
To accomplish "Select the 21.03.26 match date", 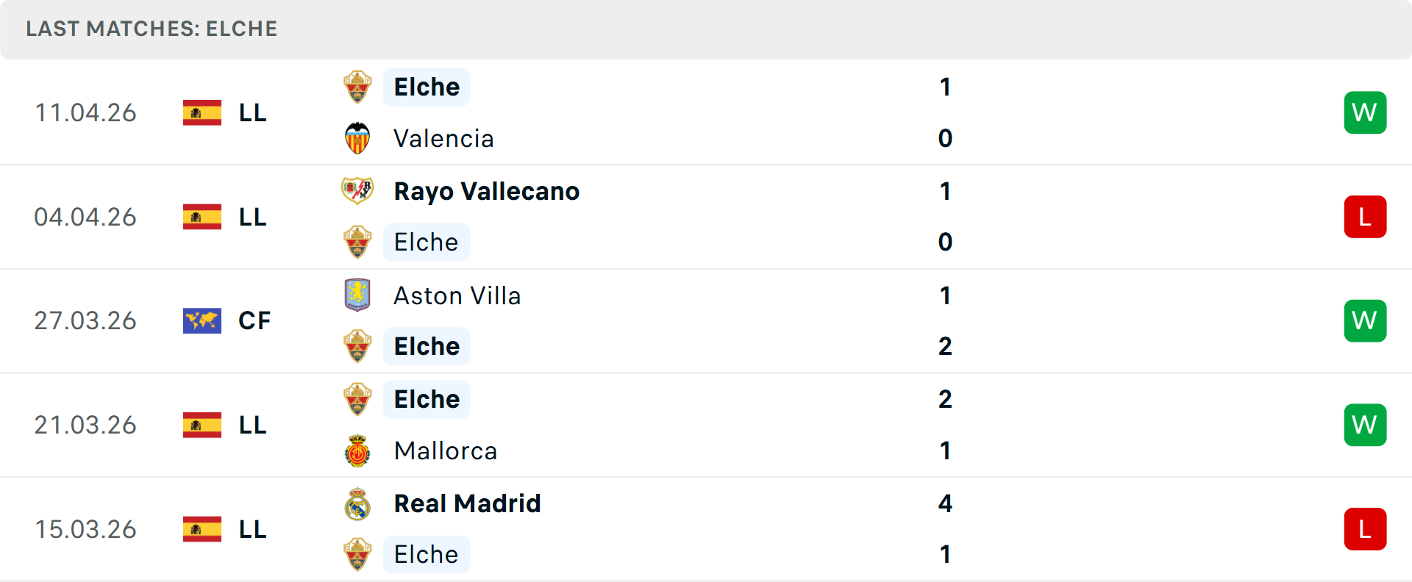I will (x=85, y=425).
